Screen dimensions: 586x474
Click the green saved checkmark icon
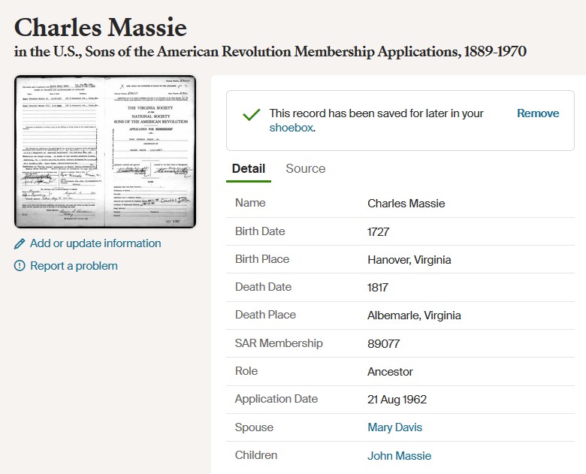pos(252,115)
